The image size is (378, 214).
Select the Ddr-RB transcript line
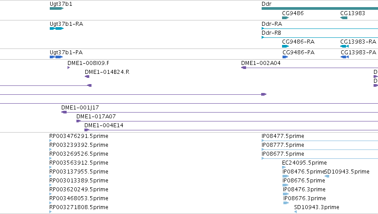[x=320, y=37]
